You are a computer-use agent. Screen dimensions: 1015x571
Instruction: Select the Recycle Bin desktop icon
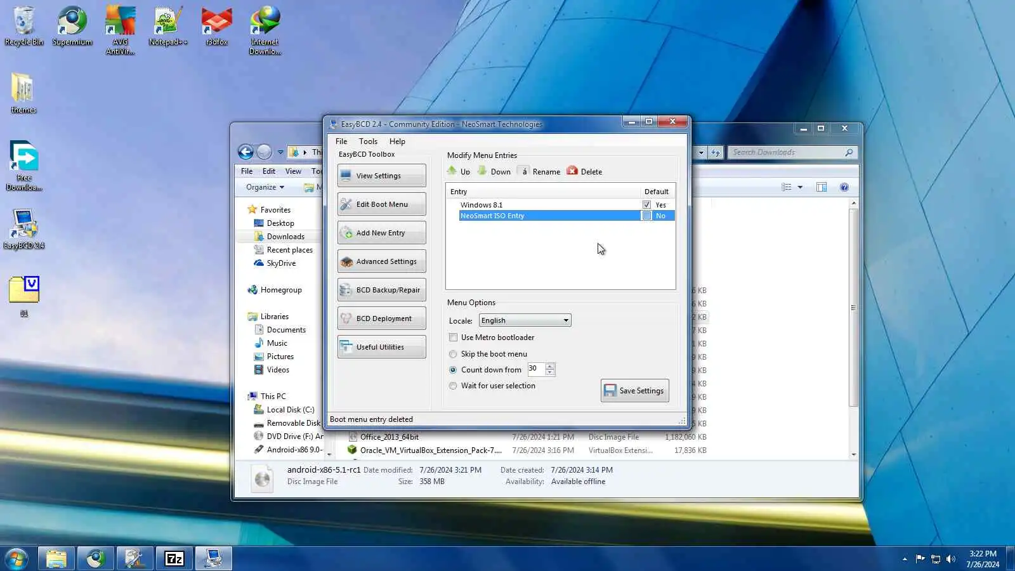pyautogui.click(x=24, y=27)
